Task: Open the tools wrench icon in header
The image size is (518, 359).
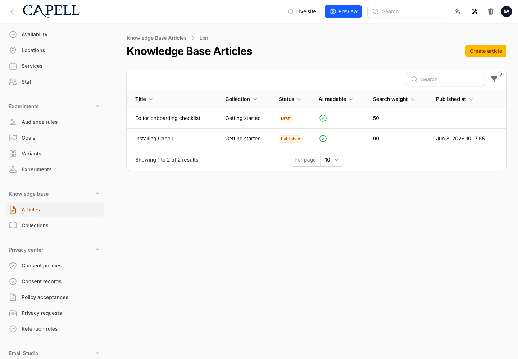Action: pyautogui.click(x=475, y=11)
